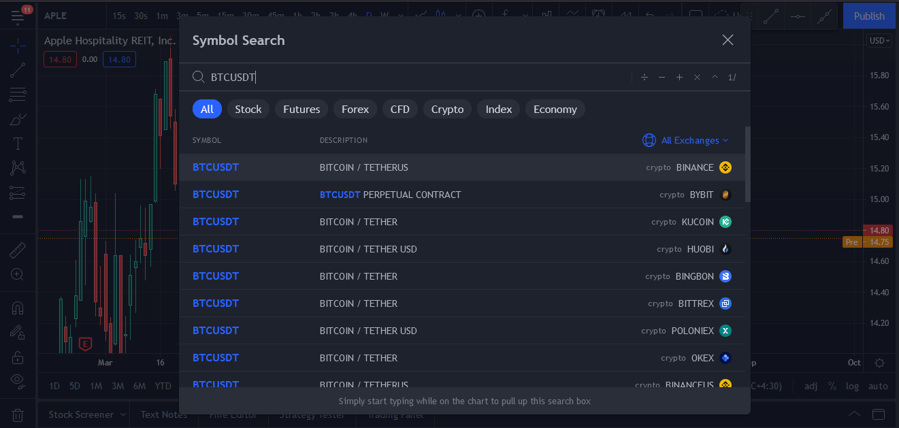
Task: Select the CFD filter tab
Action: [400, 109]
